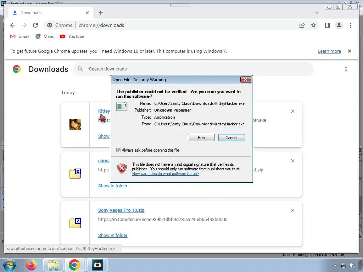This screenshot has width=363, height=272.
Task: Show hidden system tray icons
Action: (x=335, y=265)
